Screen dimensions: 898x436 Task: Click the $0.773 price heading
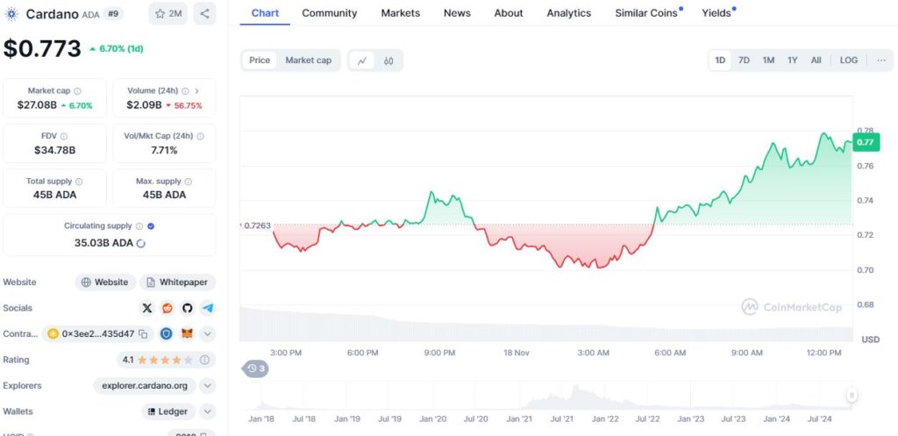coord(42,48)
